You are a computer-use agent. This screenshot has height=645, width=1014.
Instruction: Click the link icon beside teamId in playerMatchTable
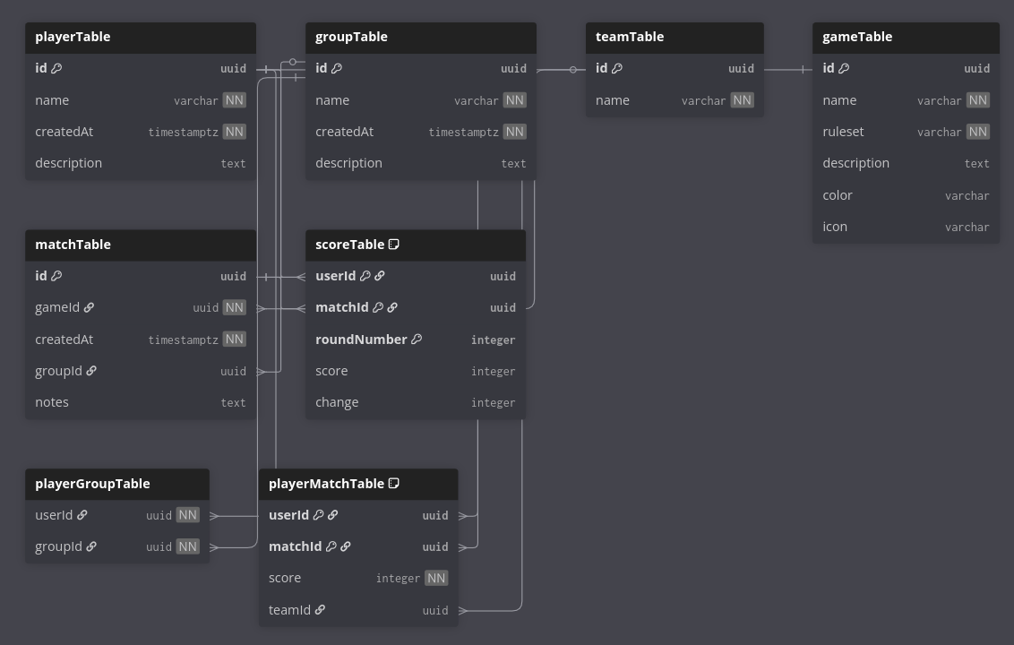[320, 610]
